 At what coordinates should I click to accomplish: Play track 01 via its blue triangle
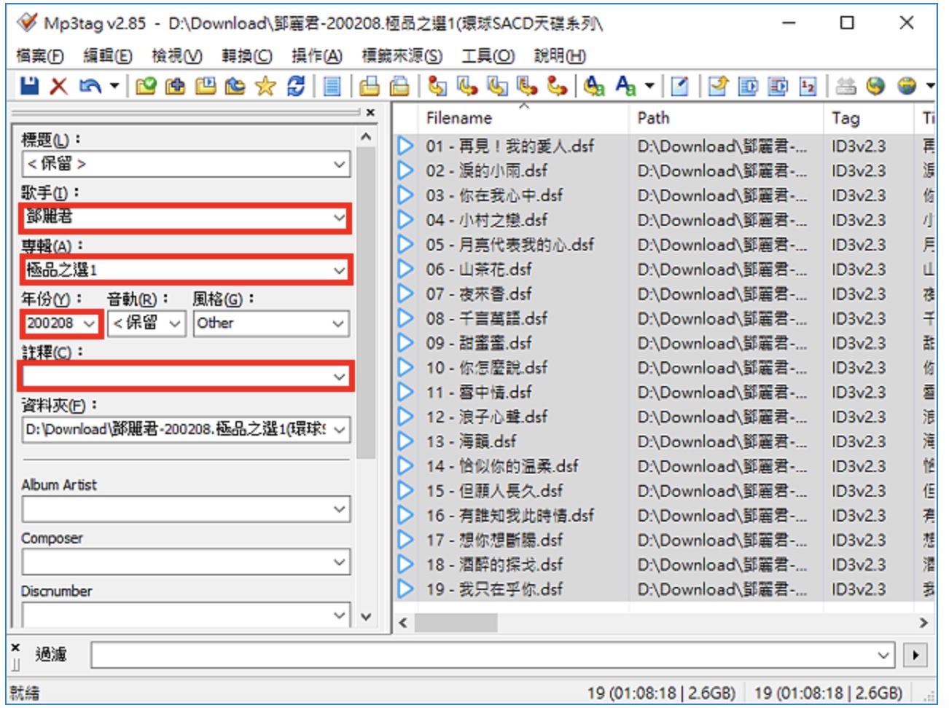(406, 146)
